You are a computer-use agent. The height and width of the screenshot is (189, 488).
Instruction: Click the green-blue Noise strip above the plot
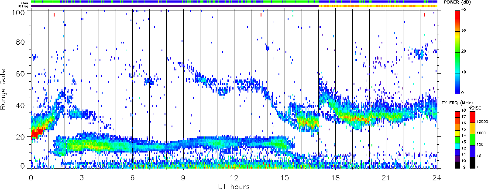234,2
